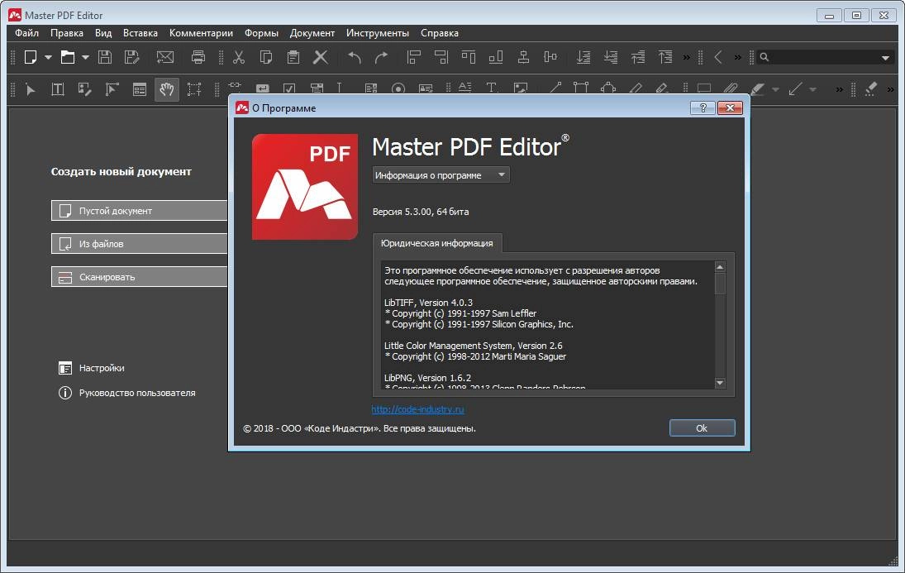Click the Copy icon in toolbar
This screenshot has width=905, height=573.
pos(266,57)
